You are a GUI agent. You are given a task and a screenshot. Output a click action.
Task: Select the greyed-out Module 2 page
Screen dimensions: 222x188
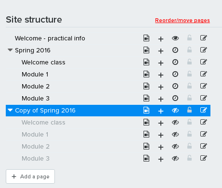(36, 147)
